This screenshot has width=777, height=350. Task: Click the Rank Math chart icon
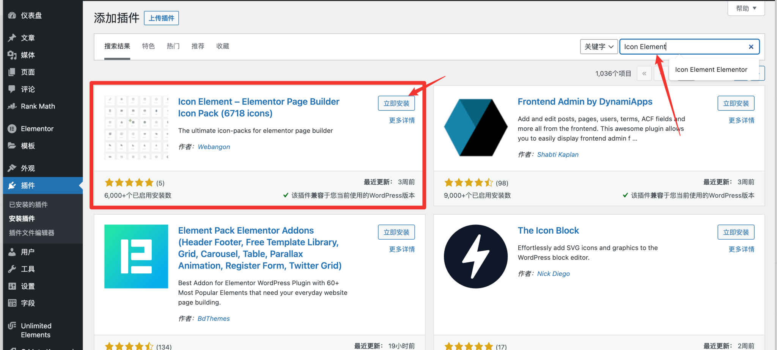[12, 106]
